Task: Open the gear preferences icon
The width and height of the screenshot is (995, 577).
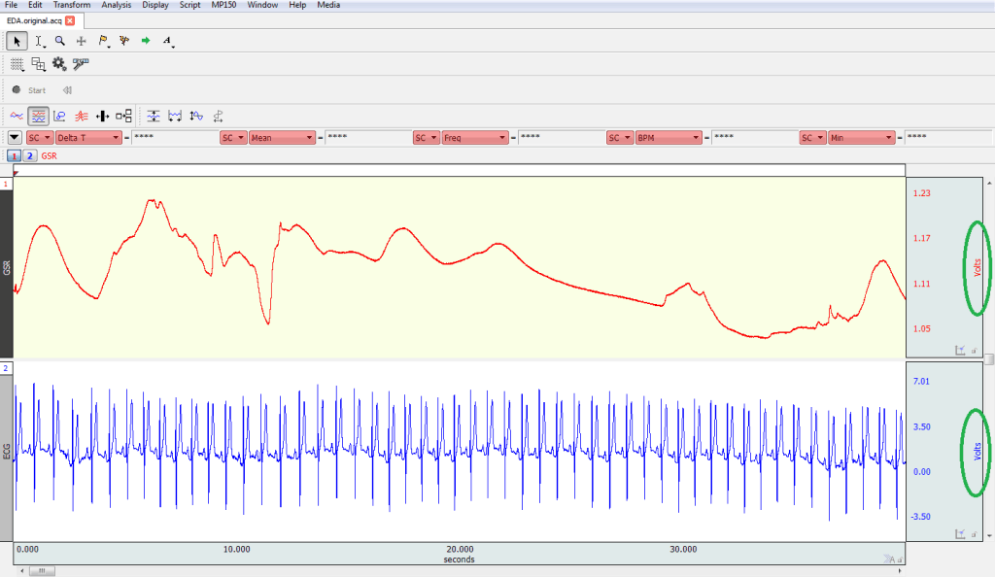Action: click(x=59, y=63)
